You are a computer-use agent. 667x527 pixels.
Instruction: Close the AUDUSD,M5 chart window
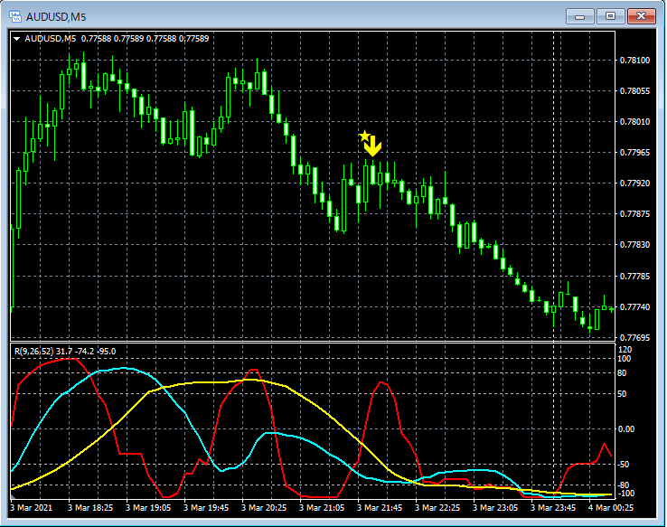coord(644,16)
